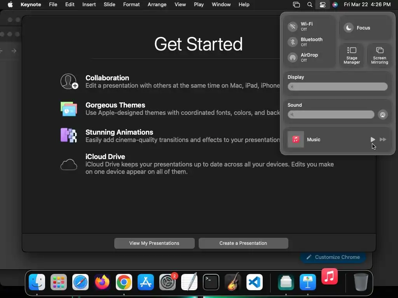This screenshot has height=298, width=398.
Task: Launch GarageBand from the Dock
Action: tap(233, 282)
